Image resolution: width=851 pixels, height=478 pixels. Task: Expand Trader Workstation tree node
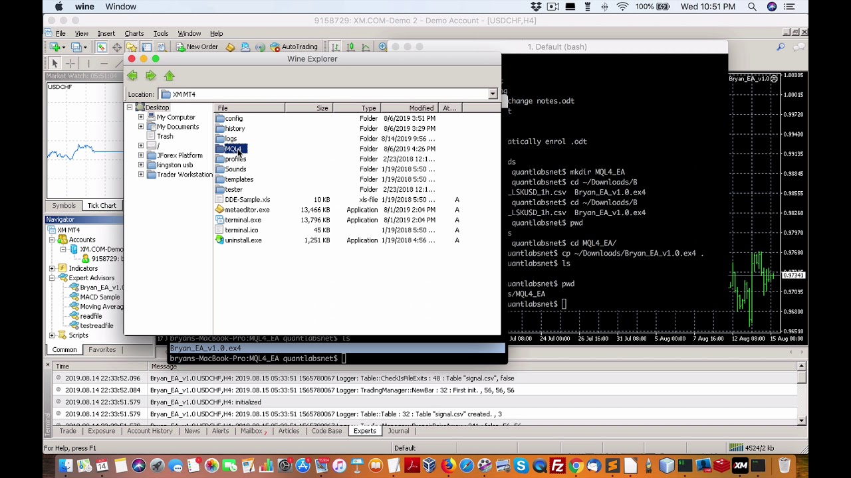141,175
